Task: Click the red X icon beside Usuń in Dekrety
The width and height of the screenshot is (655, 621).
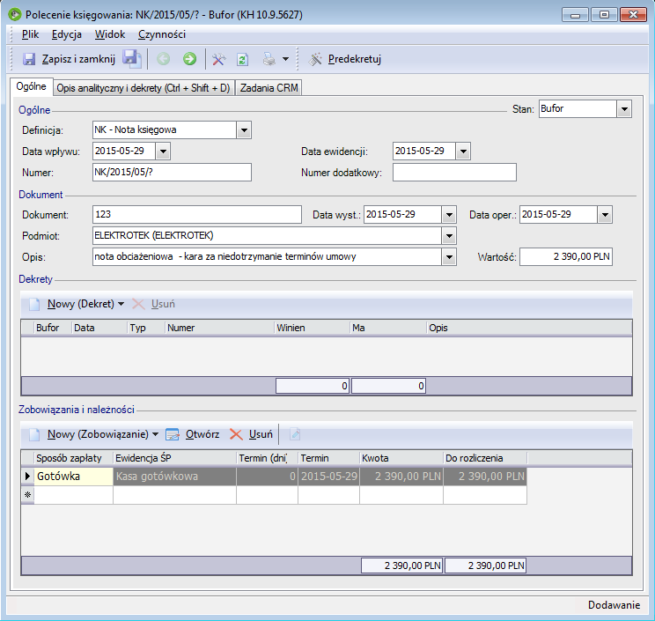Action: 138,304
